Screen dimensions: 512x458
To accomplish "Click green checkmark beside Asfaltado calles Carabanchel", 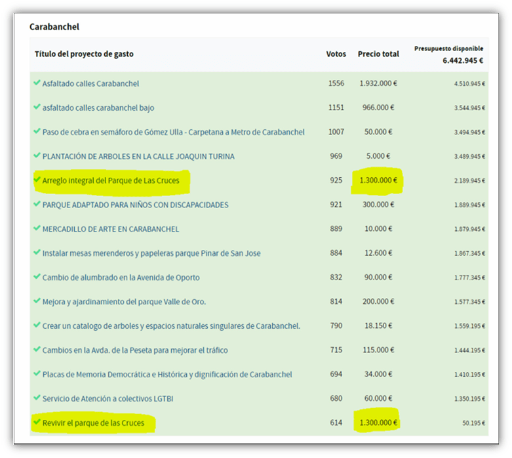I will 37,83.
